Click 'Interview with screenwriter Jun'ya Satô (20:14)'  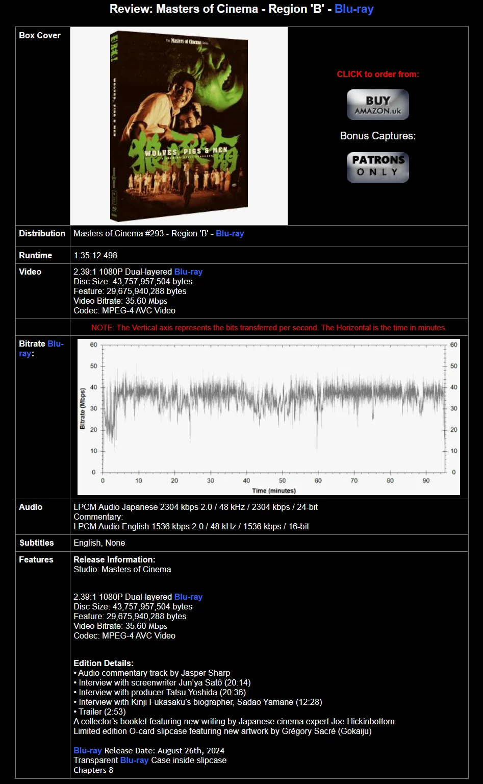pyautogui.click(x=162, y=682)
